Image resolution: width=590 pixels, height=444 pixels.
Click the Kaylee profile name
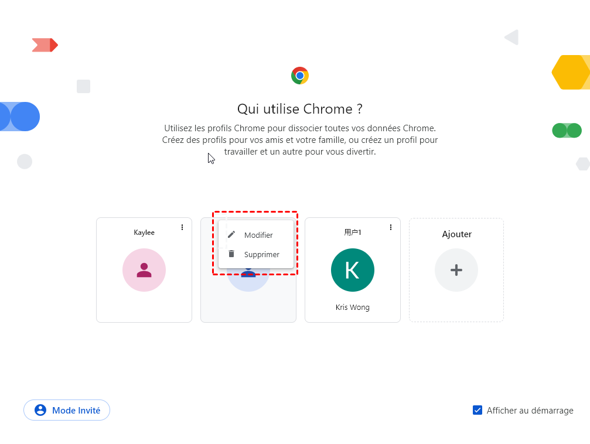144,233
